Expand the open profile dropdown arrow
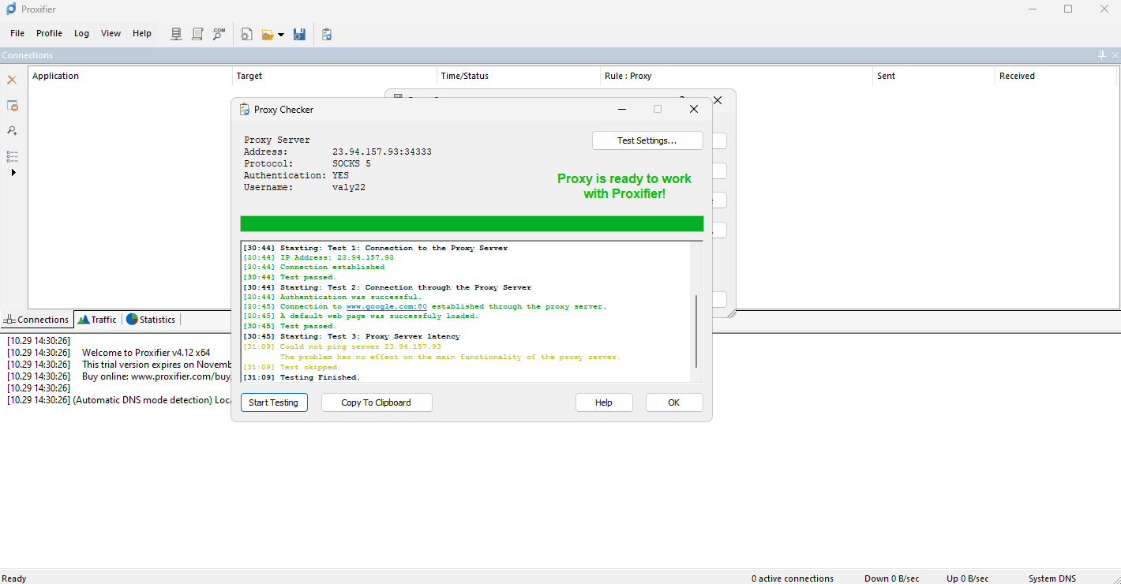The width and height of the screenshot is (1121, 584). tap(281, 35)
